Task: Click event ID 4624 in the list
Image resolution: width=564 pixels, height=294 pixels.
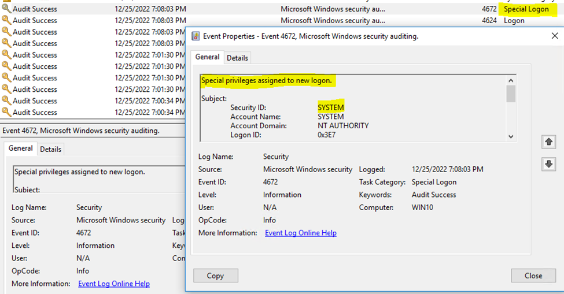Action: point(489,20)
